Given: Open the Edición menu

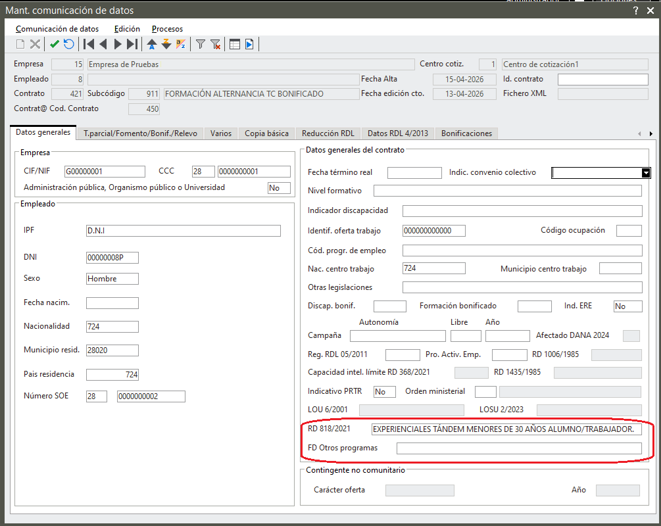Looking at the screenshot, I should coord(127,29).
